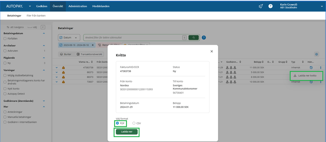Collapse the Varningar filter section
The height and width of the screenshot is (142, 326).
44,70
